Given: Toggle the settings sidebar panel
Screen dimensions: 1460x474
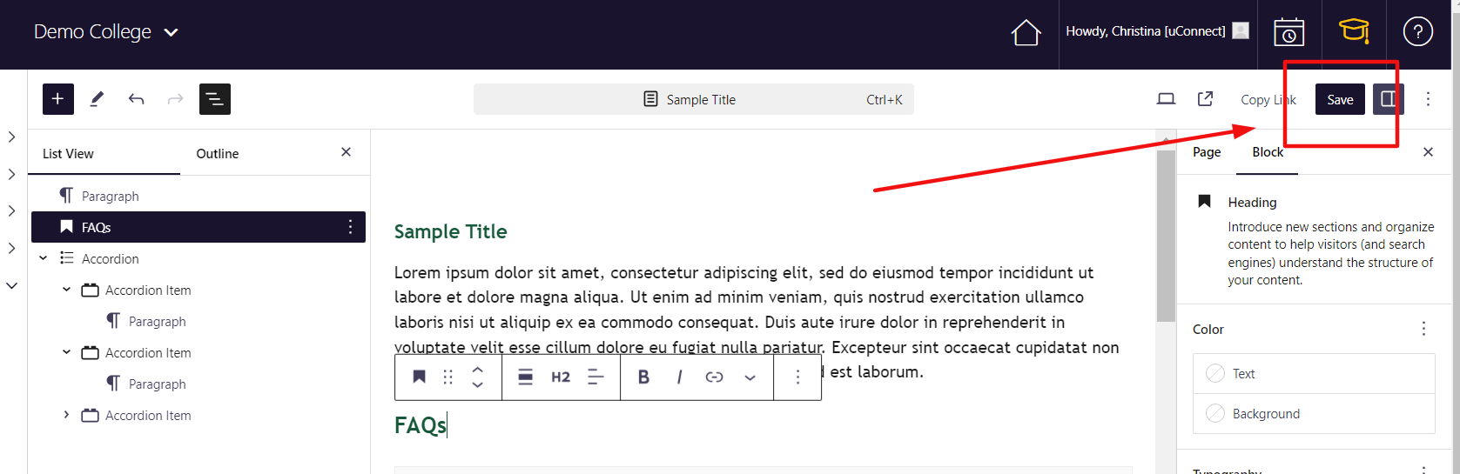Looking at the screenshot, I should pyautogui.click(x=1389, y=99).
